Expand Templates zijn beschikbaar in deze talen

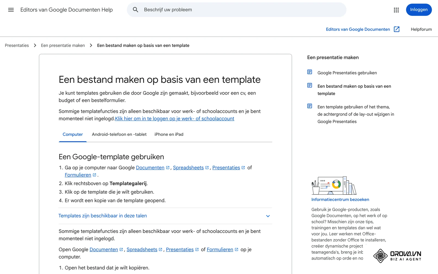click(x=165, y=216)
